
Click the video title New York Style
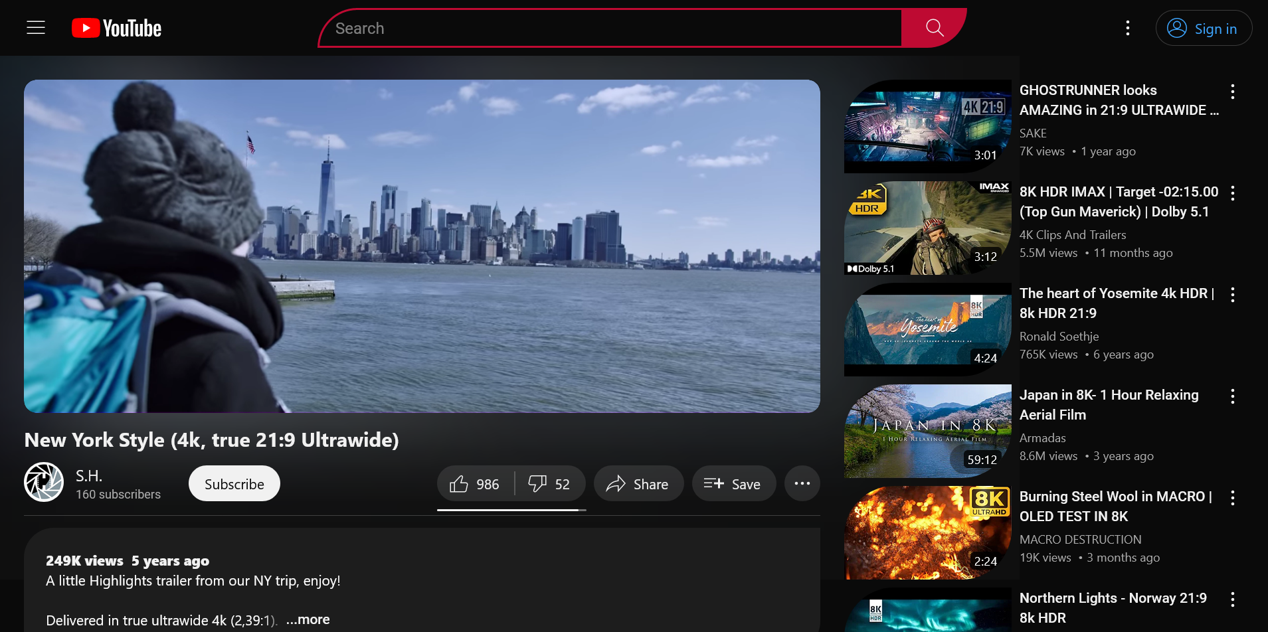(211, 440)
